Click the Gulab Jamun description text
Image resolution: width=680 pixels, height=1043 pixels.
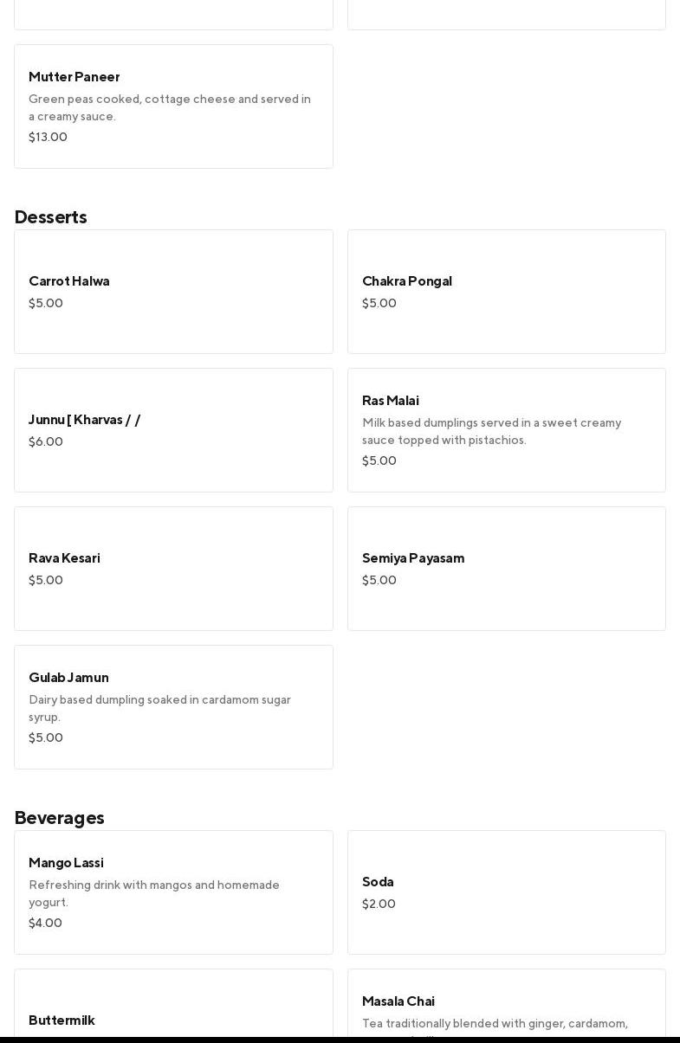point(159,708)
